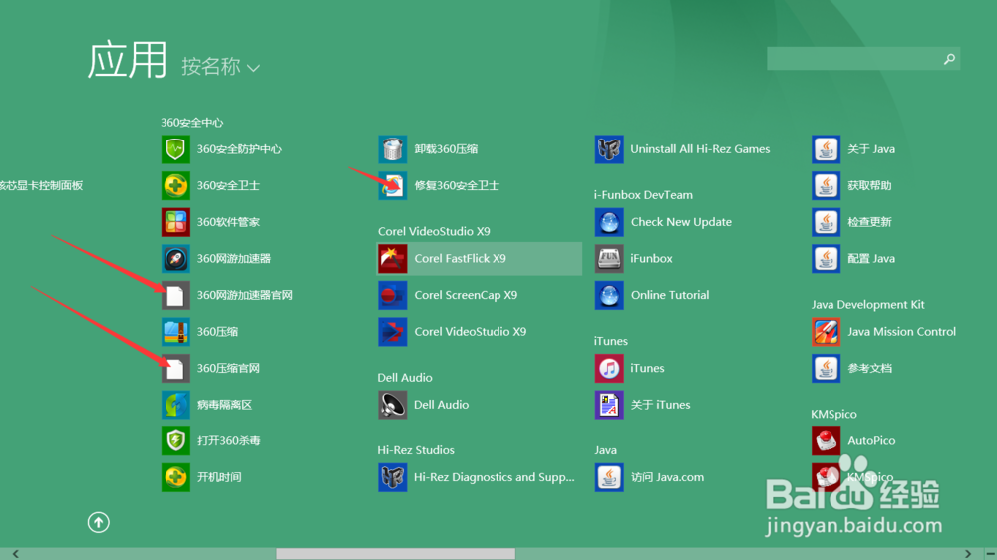Launch 360压缩 archive icon
The width and height of the screenshot is (997, 560).
[175, 332]
